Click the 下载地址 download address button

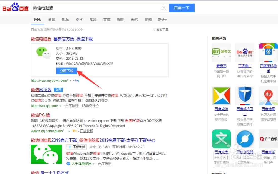pyautogui.click(x=77, y=147)
